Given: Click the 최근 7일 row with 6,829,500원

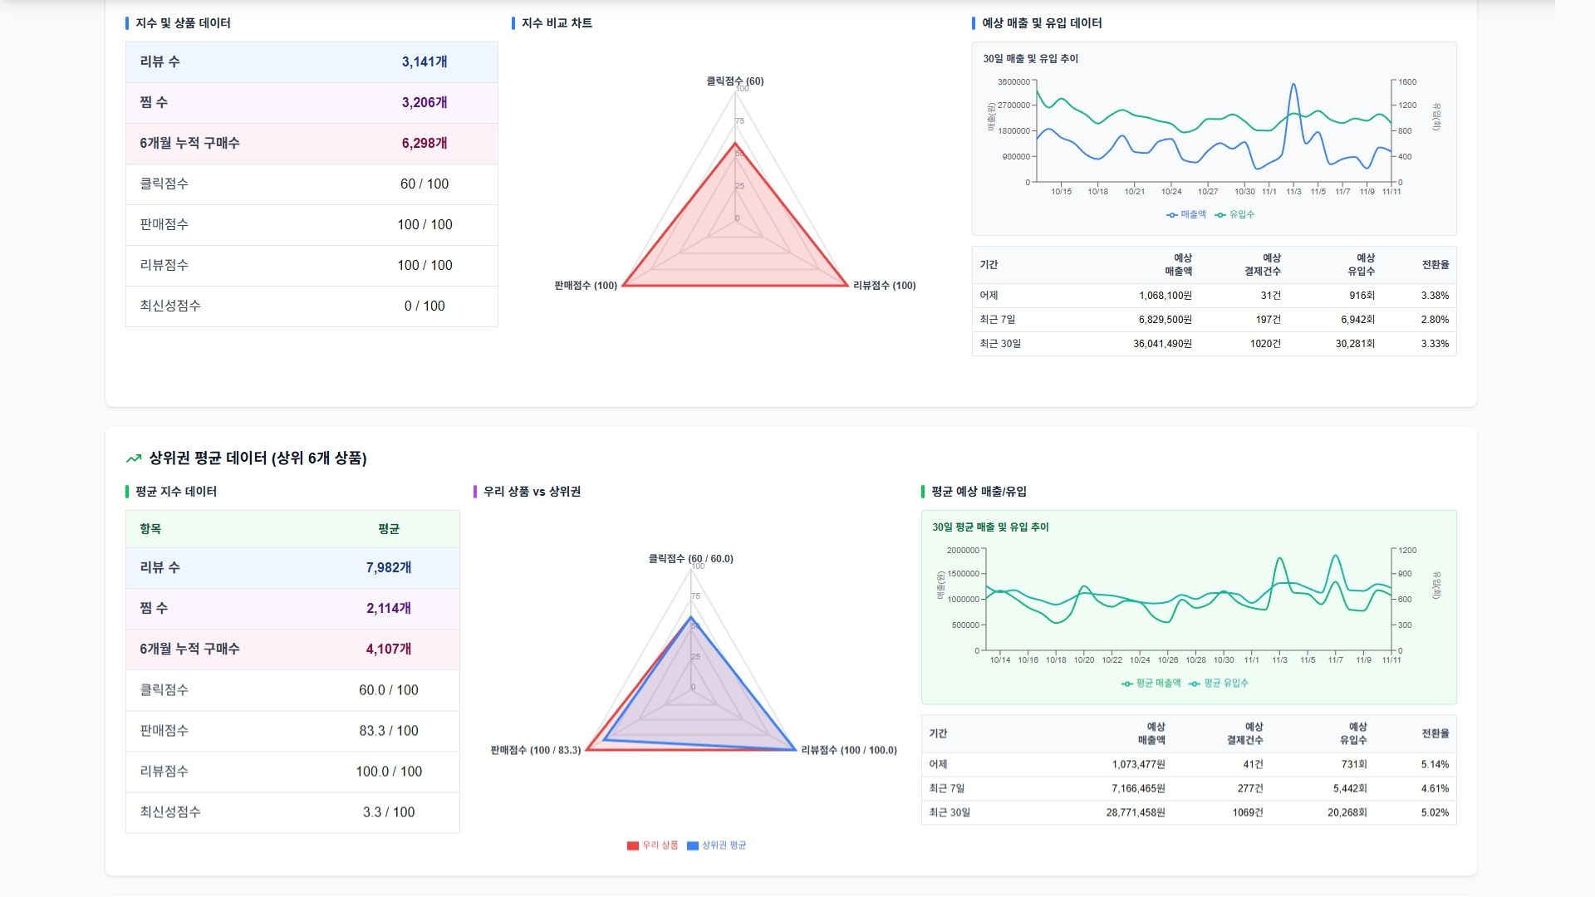Looking at the screenshot, I should (x=1213, y=320).
